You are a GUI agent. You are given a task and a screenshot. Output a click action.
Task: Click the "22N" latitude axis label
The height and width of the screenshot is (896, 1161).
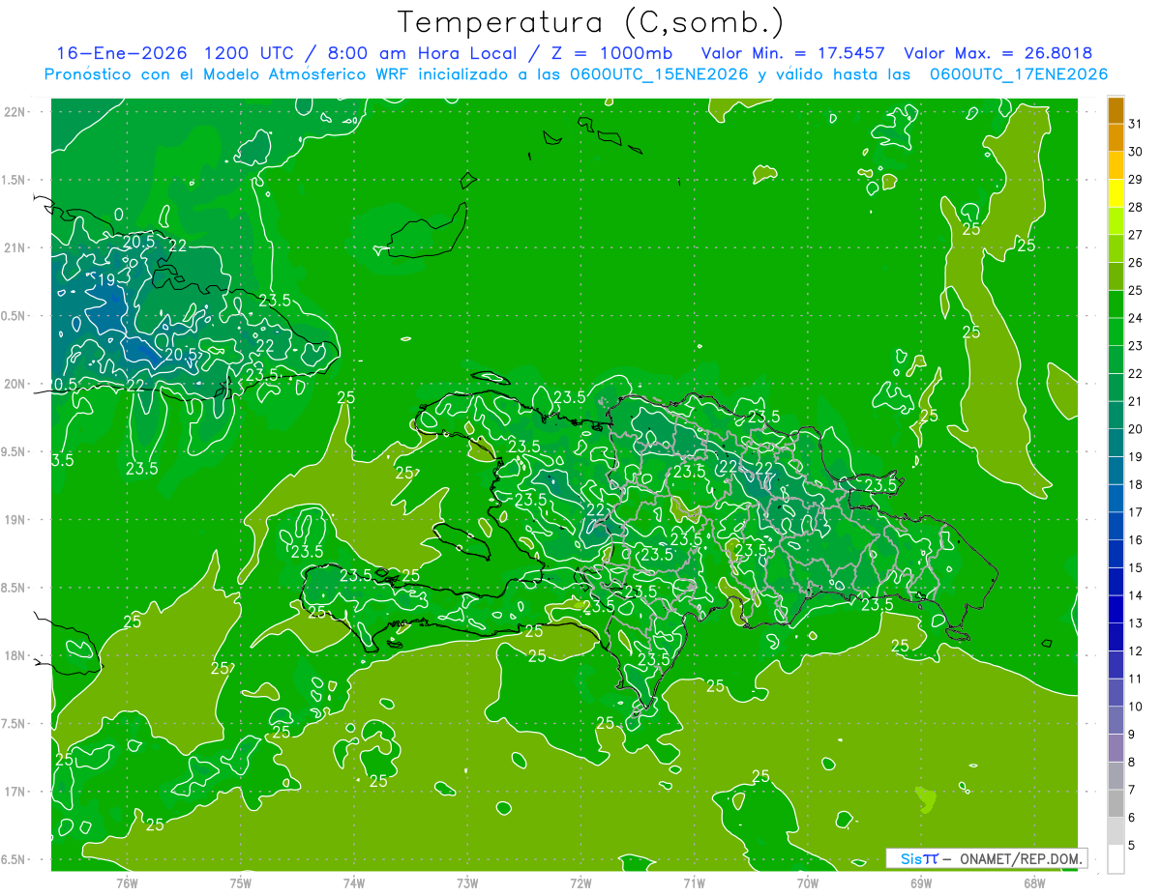(15, 112)
